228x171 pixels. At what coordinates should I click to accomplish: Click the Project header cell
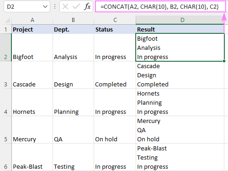(32, 29)
